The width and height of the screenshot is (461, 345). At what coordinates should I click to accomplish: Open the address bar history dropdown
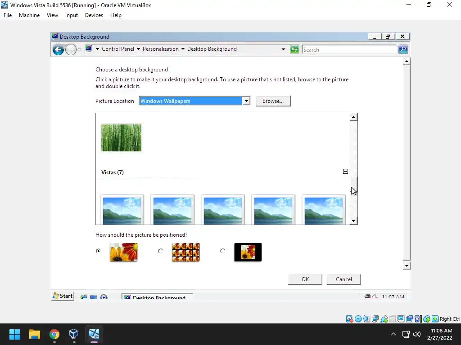pyautogui.click(x=283, y=49)
